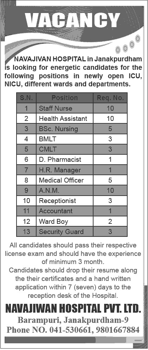
Task: Click the BMLT position cell
Action: 65,139
